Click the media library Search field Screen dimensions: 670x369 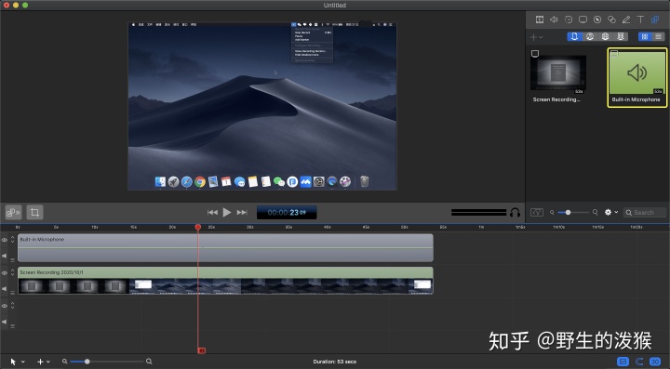tap(645, 212)
